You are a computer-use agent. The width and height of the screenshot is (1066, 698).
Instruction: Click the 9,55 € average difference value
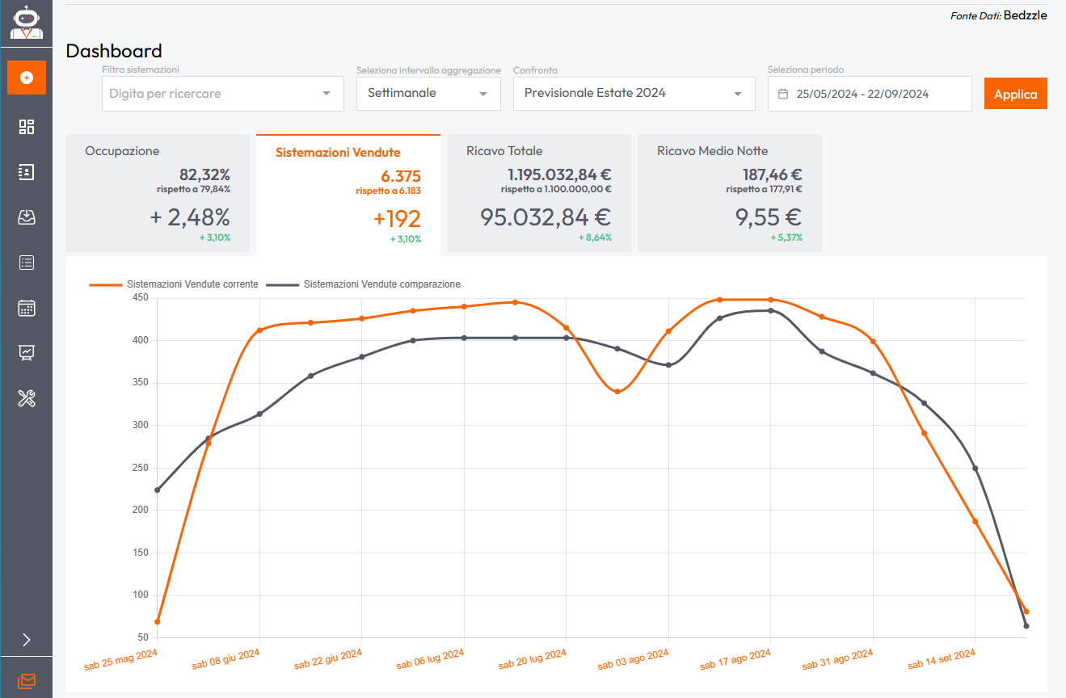click(x=769, y=217)
